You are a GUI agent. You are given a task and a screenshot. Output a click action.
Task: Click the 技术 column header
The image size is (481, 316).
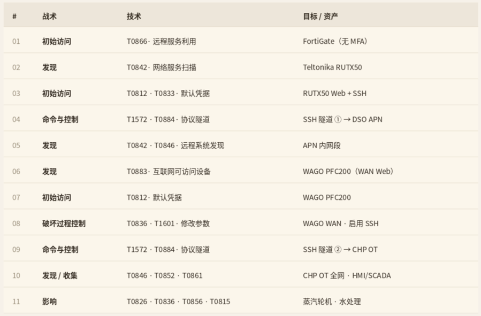coord(134,16)
